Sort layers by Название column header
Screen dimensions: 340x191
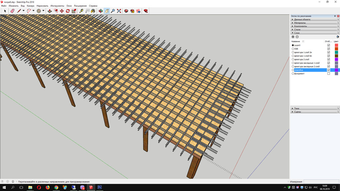click(296, 41)
